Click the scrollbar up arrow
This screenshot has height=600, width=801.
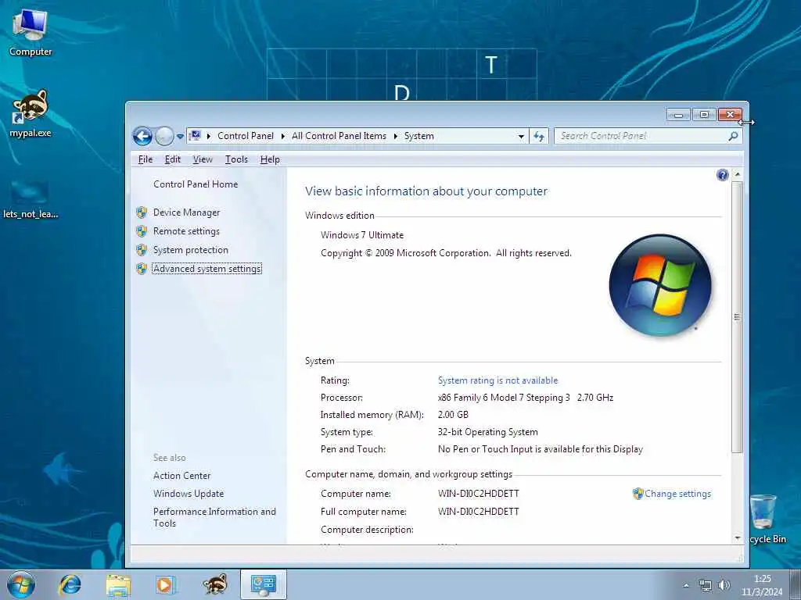click(x=737, y=174)
